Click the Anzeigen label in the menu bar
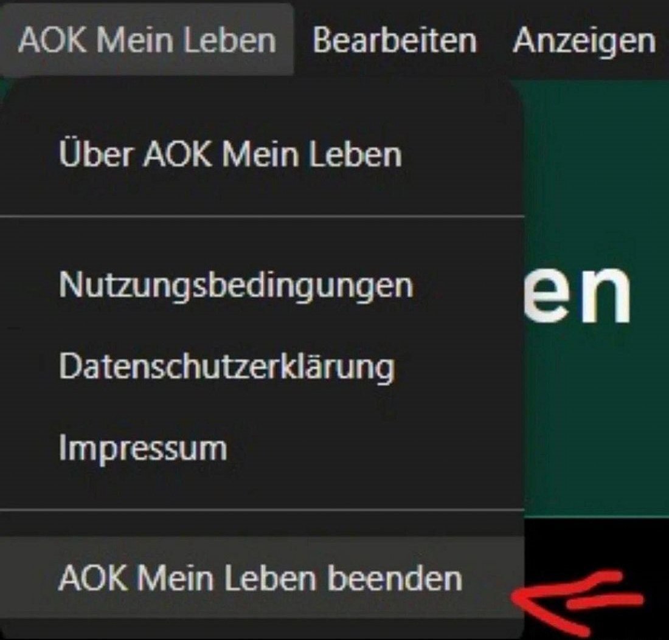 point(584,41)
